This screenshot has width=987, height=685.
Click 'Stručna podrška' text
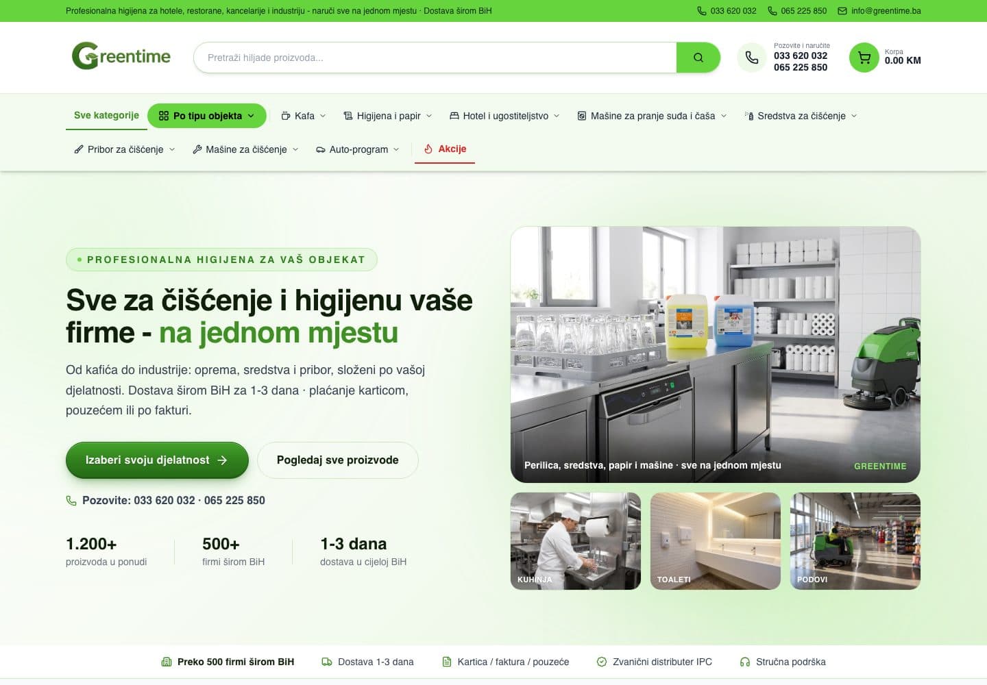(791, 662)
